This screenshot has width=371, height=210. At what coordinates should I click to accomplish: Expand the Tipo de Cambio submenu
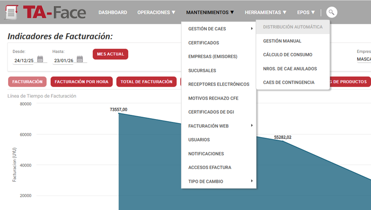(x=219, y=181)
